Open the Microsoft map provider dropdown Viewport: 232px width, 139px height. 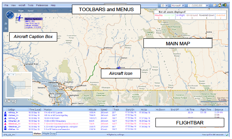(178, 5)
